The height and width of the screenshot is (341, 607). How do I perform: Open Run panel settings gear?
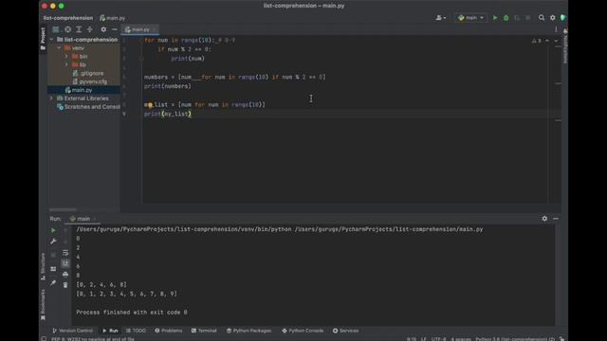[x=544, y=219]
